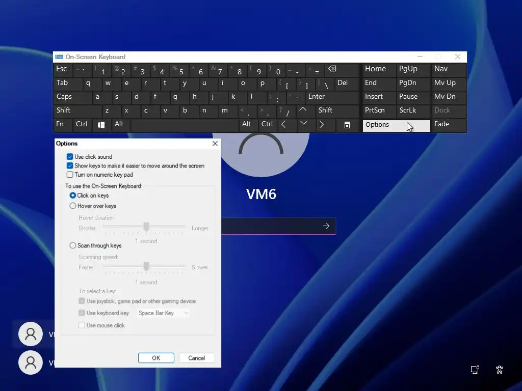Select Click on keys radio option
Screen dimensions: 522x391
72,195
